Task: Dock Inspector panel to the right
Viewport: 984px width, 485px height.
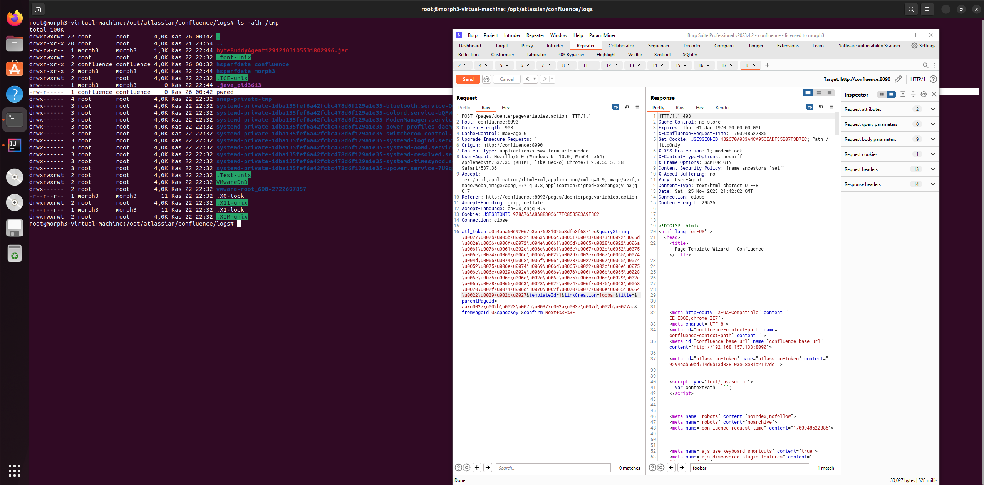Action: pos(891,94)
